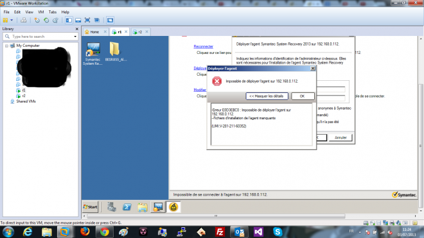Open the power options dropdown arrow beside pause

click(x=12, y=21)
